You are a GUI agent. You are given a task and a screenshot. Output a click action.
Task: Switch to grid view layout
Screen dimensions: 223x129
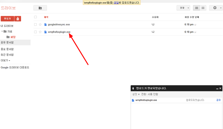tap(203, 8)
